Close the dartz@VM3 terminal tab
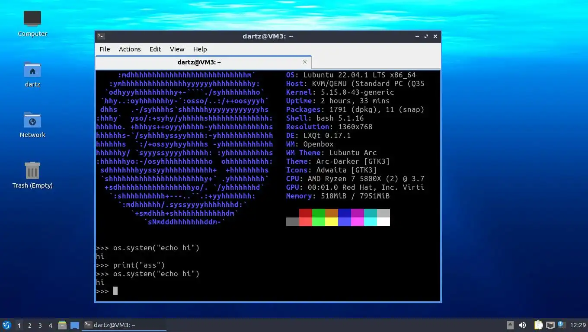 pyautogui.click(x=305, y=62)
